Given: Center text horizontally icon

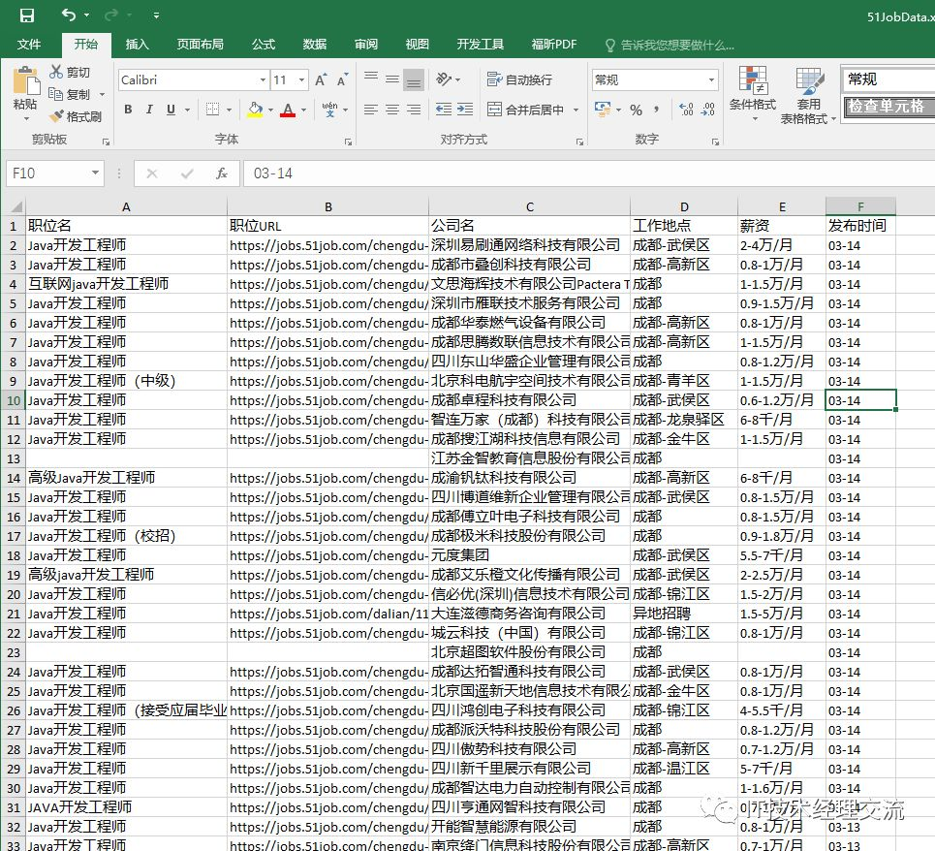Looking at the screenshot, I should [391, 110].
